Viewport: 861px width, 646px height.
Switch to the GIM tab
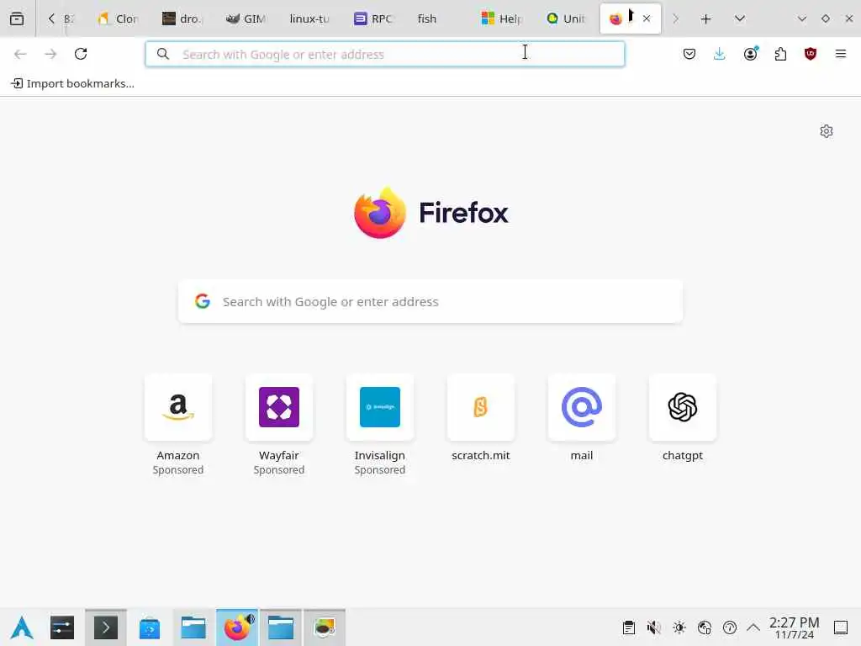246,19
